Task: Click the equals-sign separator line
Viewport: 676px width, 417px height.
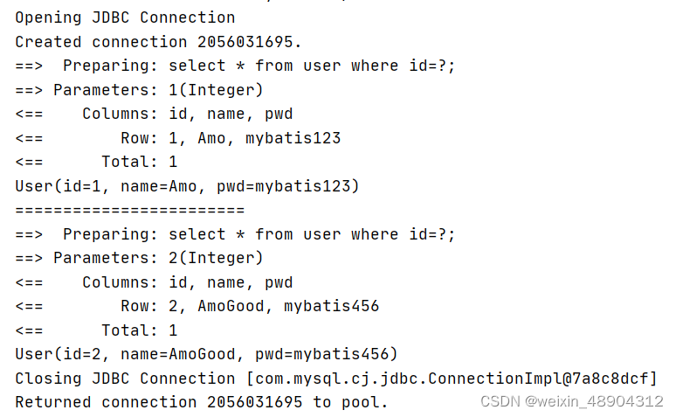Action: coord(129,210)
